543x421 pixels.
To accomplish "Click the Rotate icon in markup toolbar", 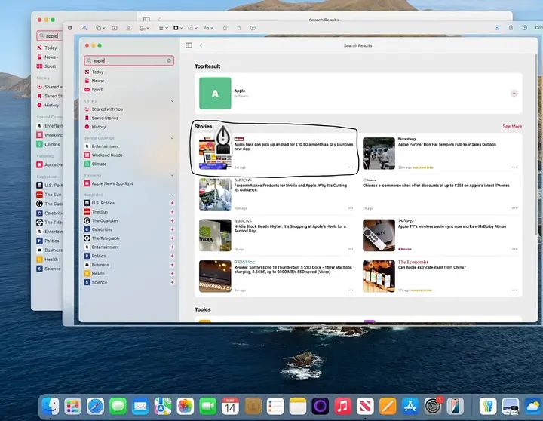I will [225, 28].
